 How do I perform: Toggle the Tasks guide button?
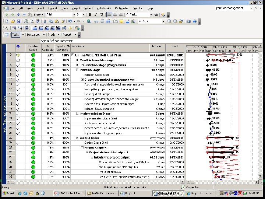tap(16, 35)
